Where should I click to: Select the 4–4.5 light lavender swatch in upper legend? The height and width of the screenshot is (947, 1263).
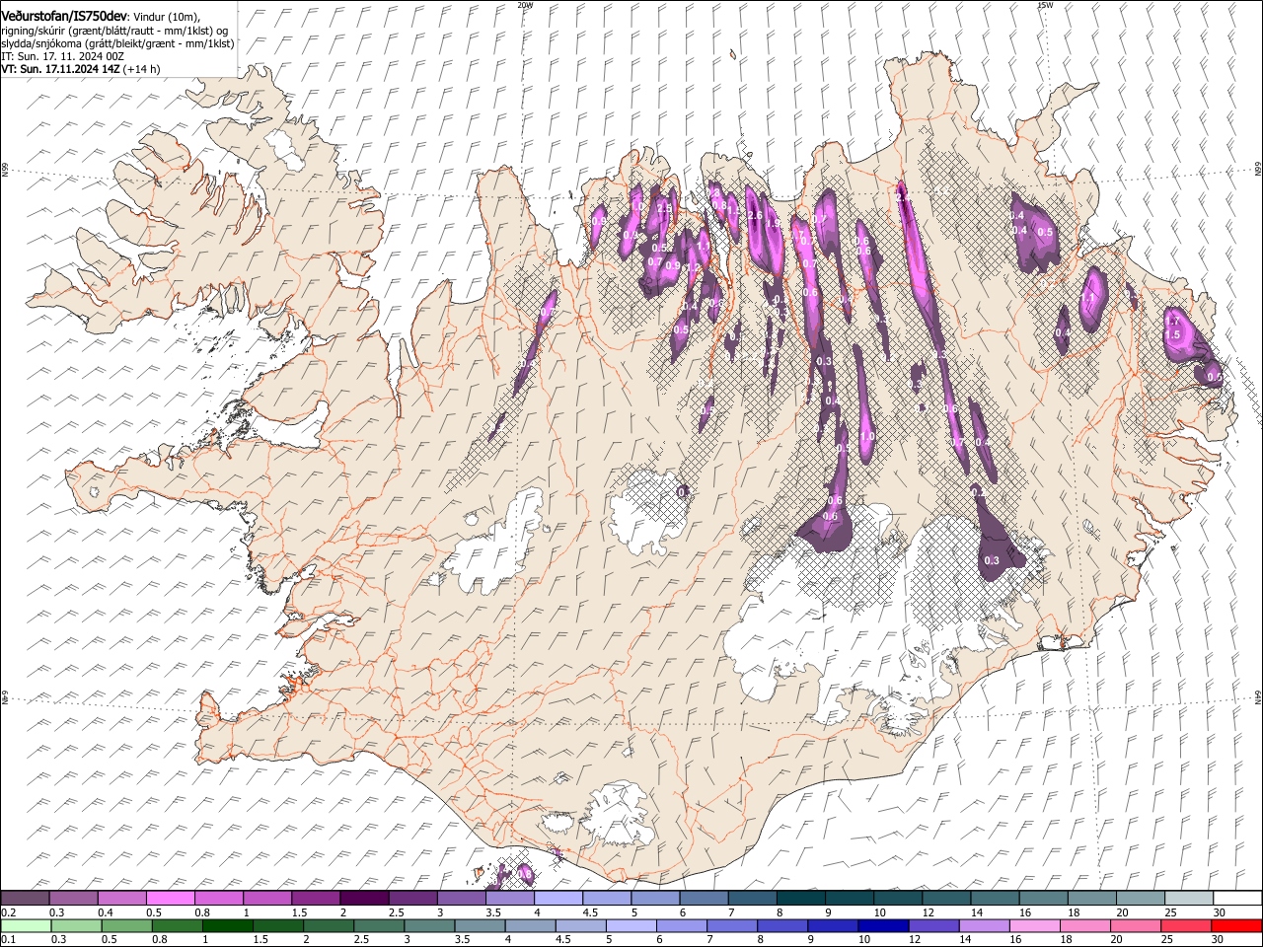(x=557, y=898)
